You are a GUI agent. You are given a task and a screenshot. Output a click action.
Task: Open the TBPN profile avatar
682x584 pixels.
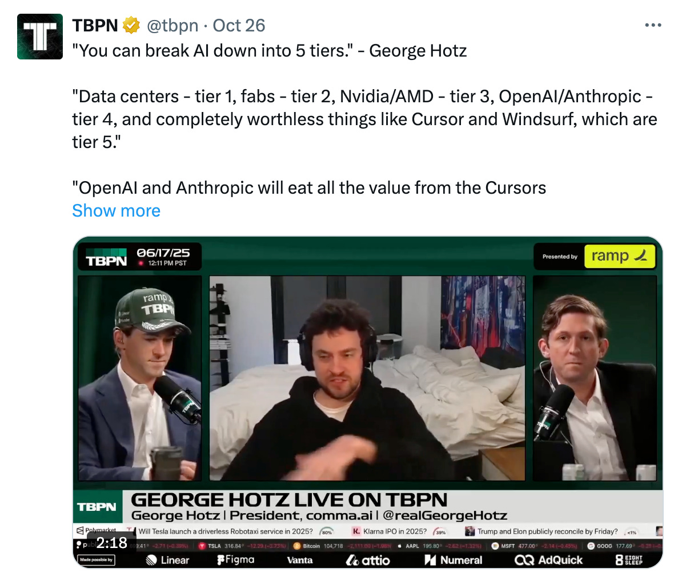pos(40,37)
